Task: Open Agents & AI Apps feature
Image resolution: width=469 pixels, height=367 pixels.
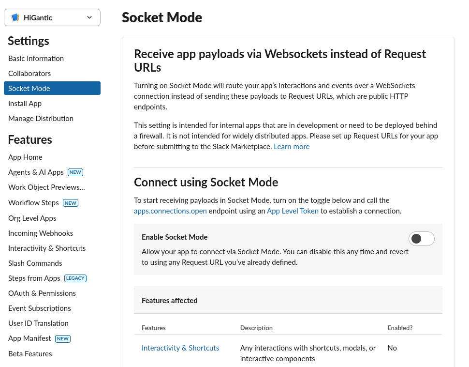Action: 36,172
